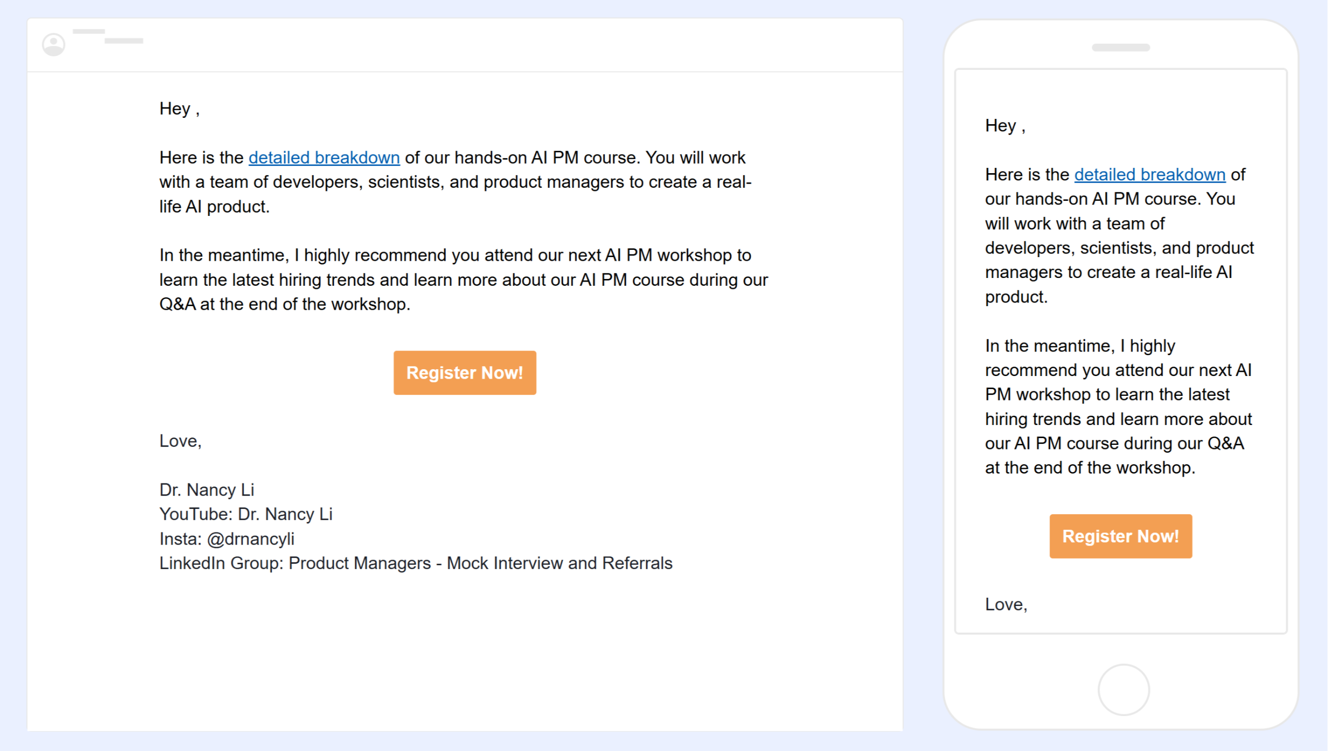Click the "YouTube: Dr. Nancy Li" signature line
The height and width of the screenshot is (751, 1328).
click(246, 514)
